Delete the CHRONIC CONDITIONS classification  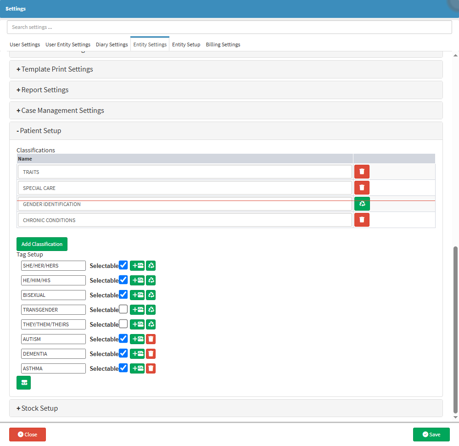(x=362, y=220)
